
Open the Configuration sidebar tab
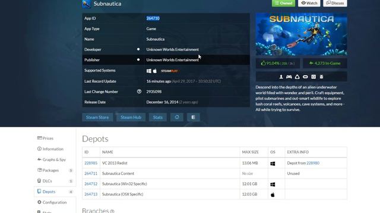(55, 202)
